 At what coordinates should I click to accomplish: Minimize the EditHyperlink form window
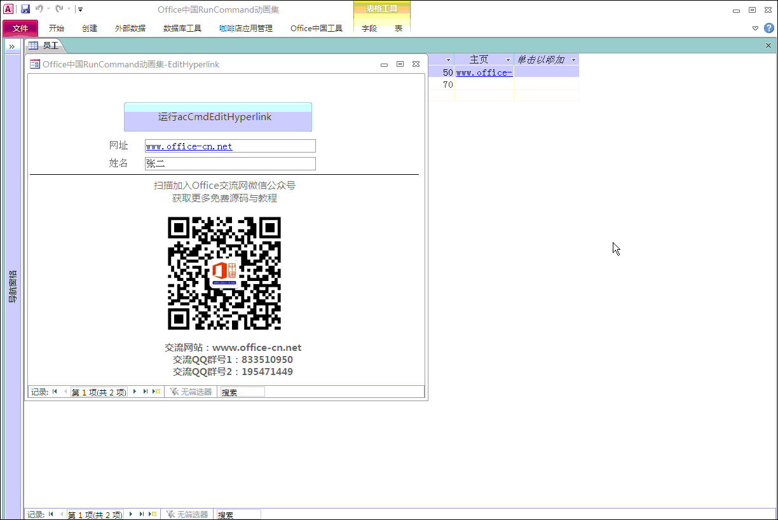click(x=384, y=64)
